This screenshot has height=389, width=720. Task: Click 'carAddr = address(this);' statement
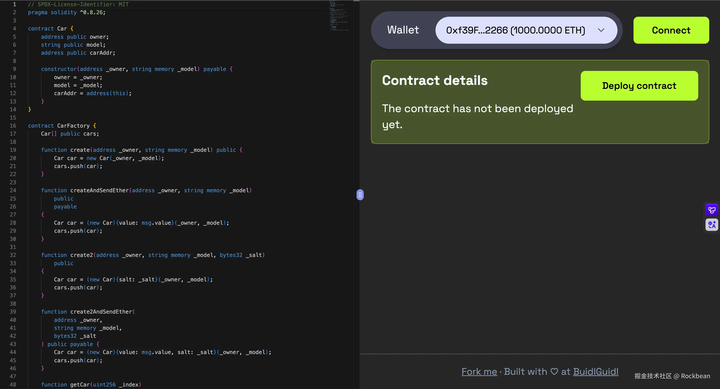[93, 93]
